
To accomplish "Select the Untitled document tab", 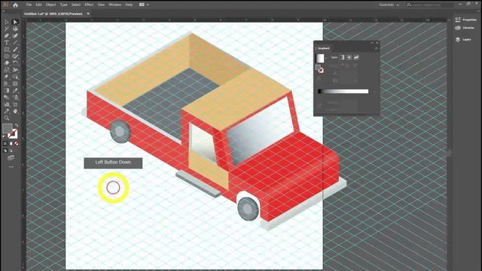I will [53, 14].
